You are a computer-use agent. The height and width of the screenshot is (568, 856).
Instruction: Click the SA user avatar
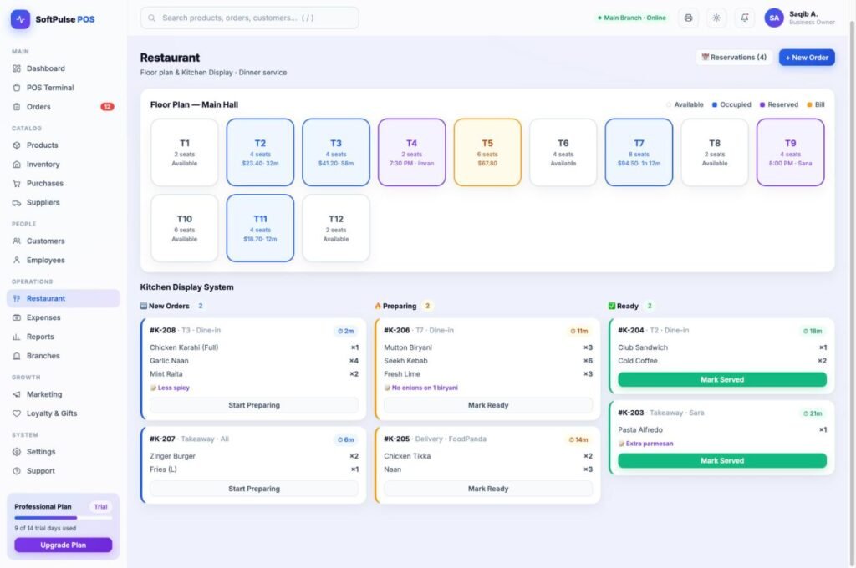click(x=773, y=18)
